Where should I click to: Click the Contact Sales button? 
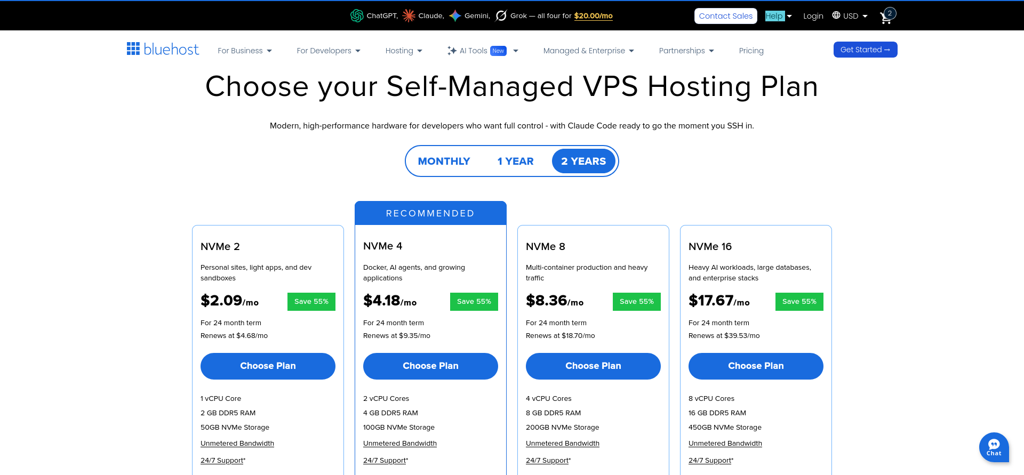click(x=725, y=16)
